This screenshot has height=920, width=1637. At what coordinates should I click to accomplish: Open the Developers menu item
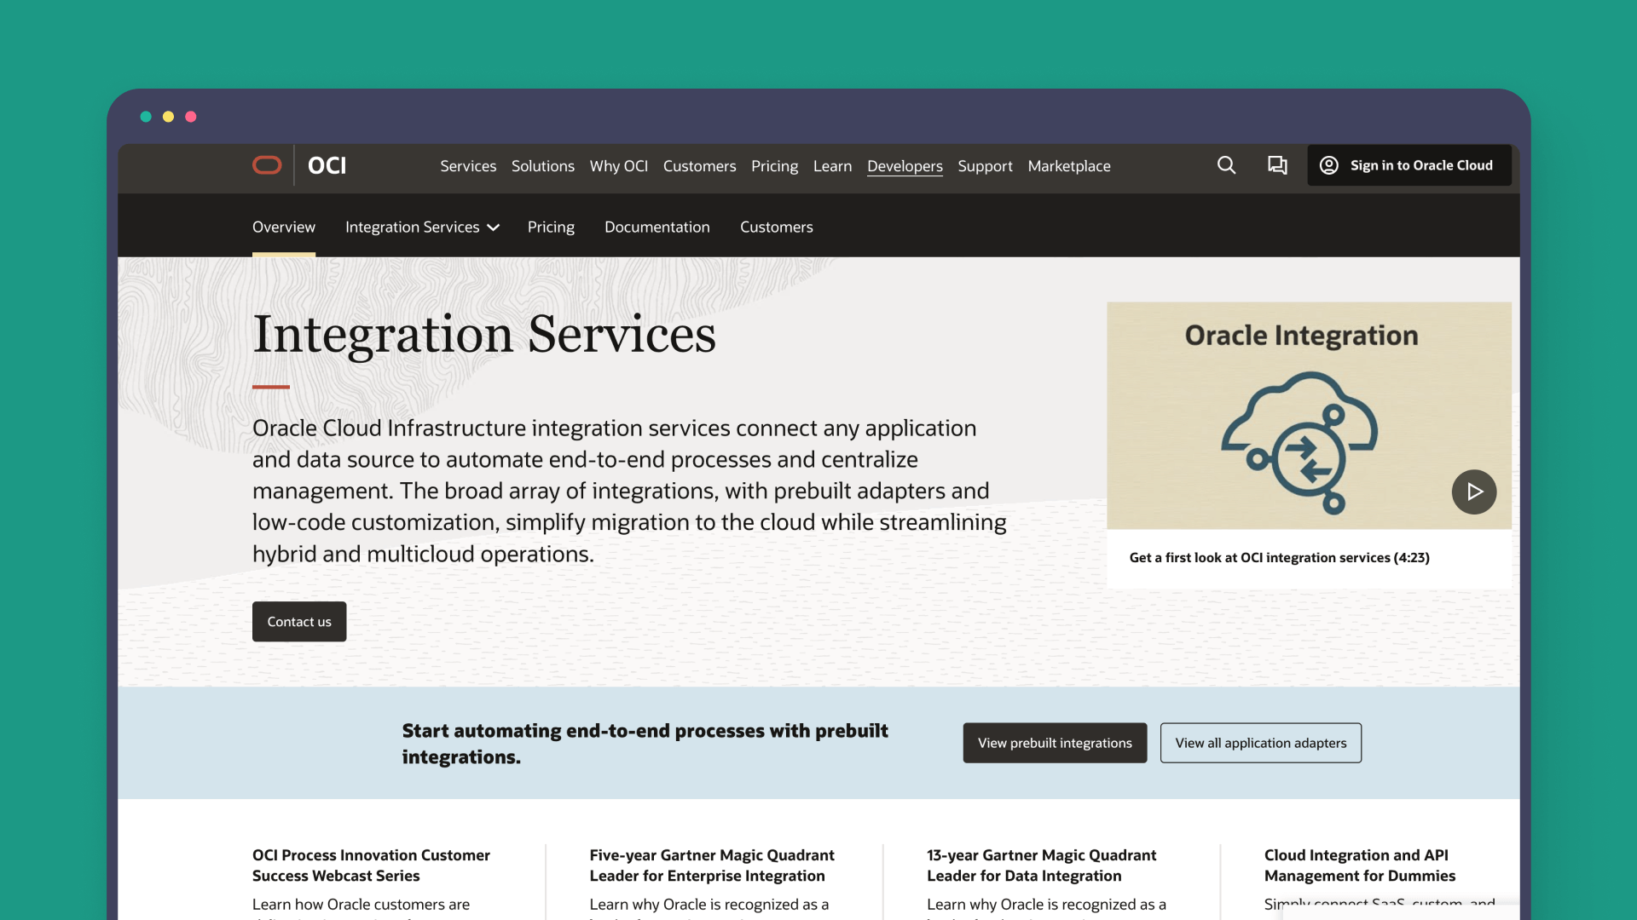[905, 165]
